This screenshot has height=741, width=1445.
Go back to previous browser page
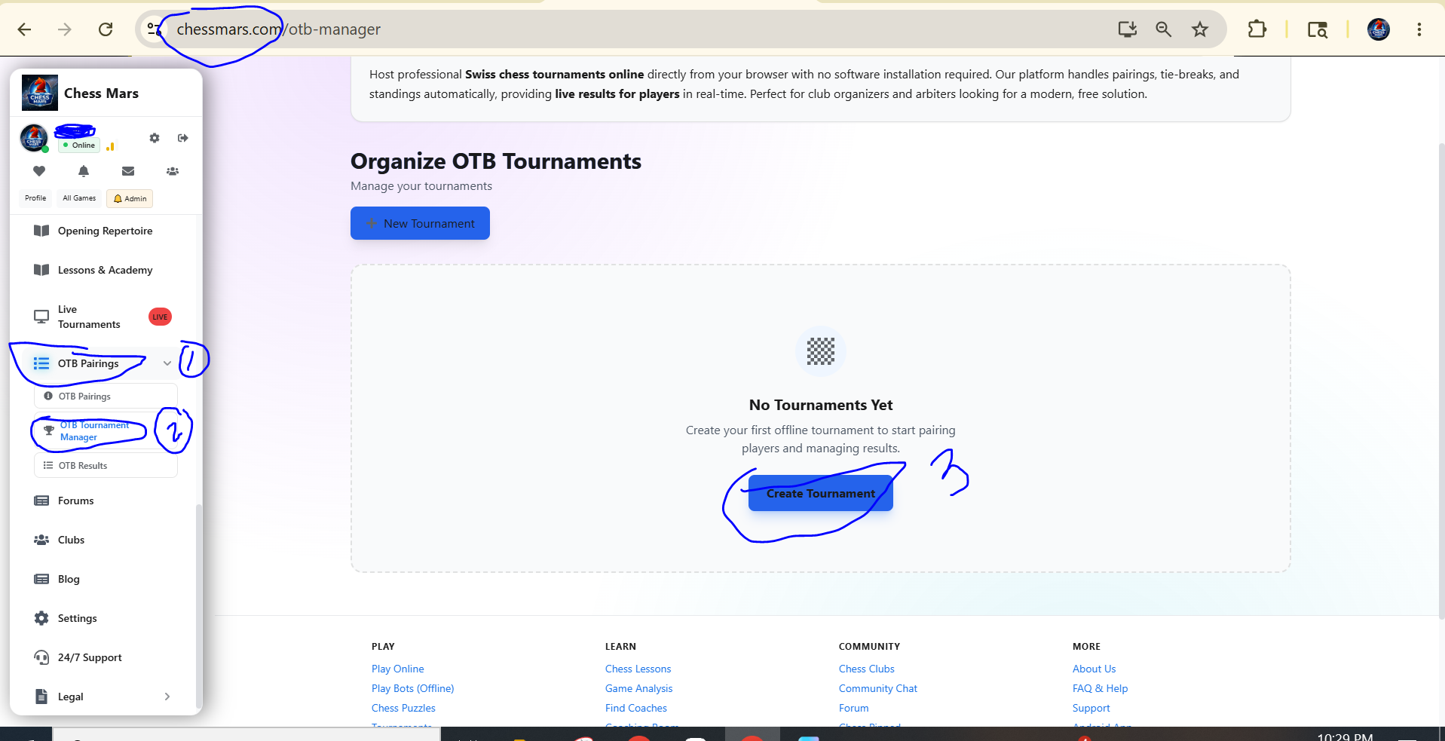click(24, 29)
